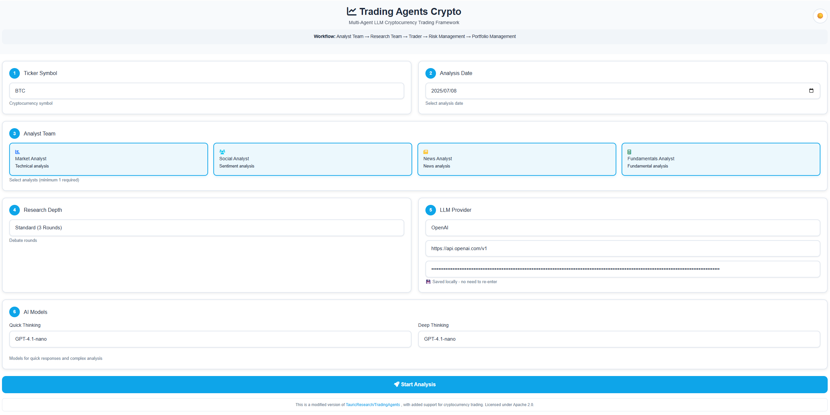This screenshot has width=830, height=415.
Task: Click the 'Multi-Agent LLM Cryptocurrency Trading Framework' subtitle
Action: point(404,23)
